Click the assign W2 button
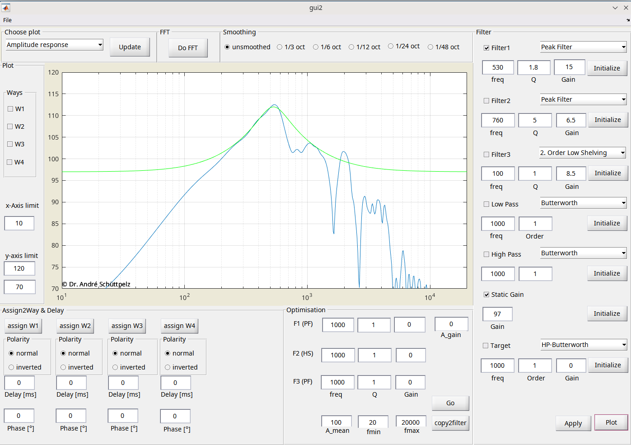This screenshot has width=631, height=445. pos(75,326)
